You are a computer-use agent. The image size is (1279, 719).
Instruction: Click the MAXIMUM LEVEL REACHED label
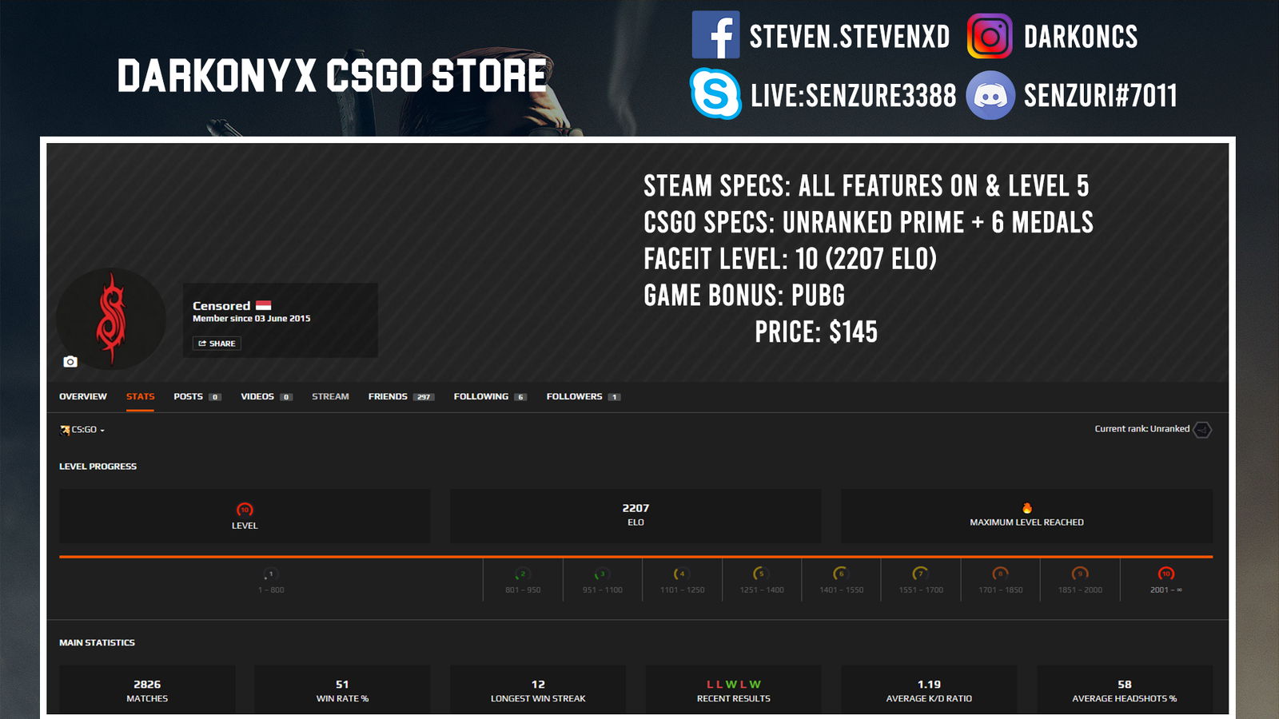(1027, 522)
